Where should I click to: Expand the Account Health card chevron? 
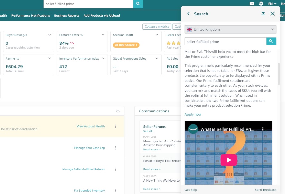coord(157,35)
